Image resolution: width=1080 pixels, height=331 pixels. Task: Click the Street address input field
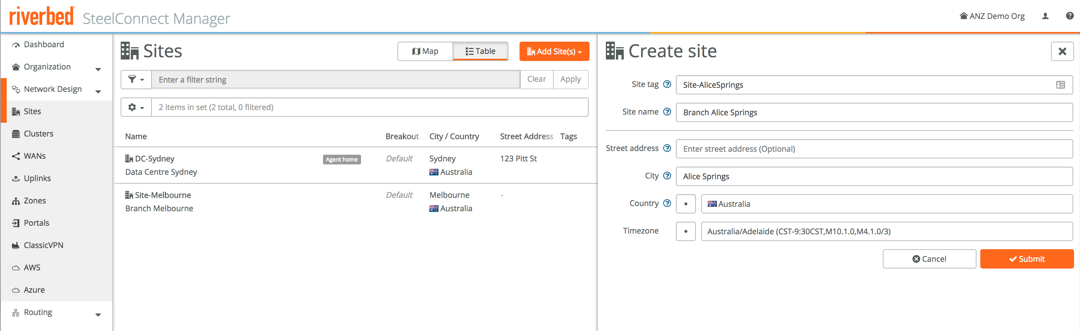pos(874,149)
